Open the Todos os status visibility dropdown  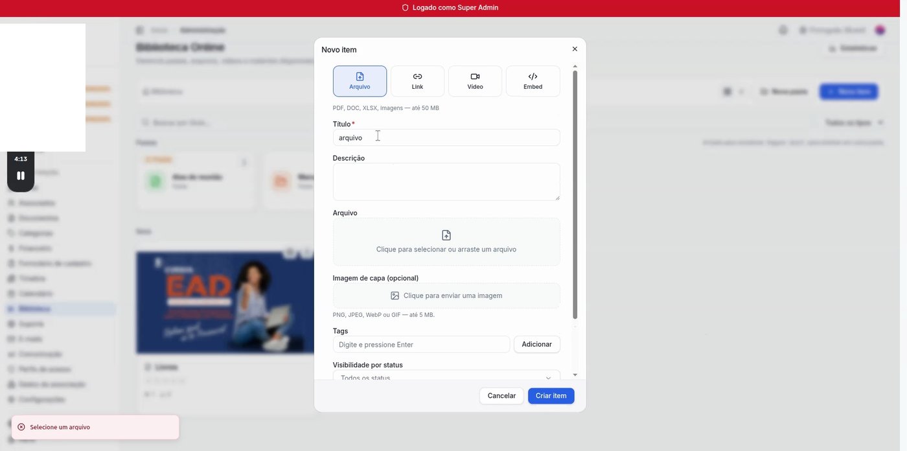click(446, 378)
